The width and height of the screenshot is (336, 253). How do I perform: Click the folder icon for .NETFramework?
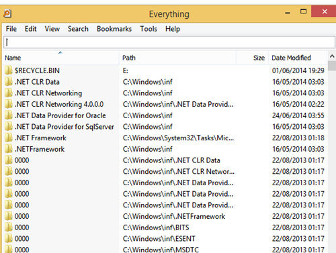(9, 149)
